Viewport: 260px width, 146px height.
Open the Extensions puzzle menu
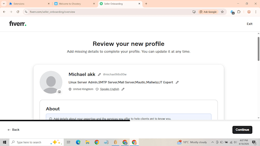pyautogui.click(x=239, y=12)
